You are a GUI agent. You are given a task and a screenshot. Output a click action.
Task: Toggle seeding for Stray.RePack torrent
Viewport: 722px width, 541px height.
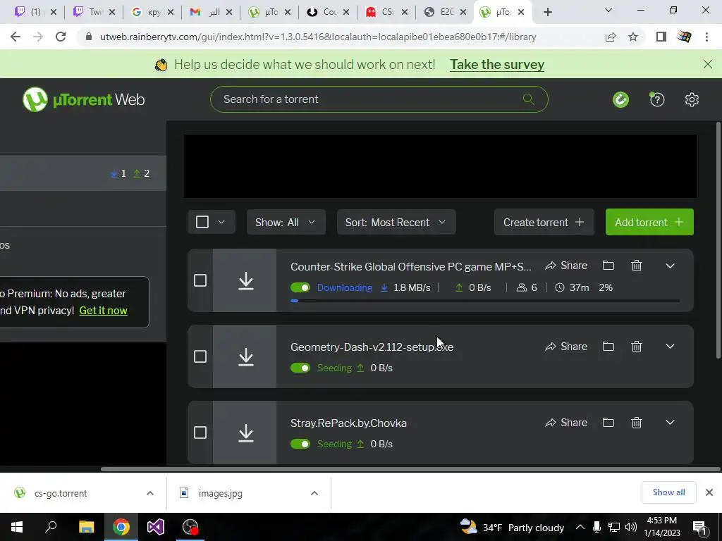tap(300, 444)
